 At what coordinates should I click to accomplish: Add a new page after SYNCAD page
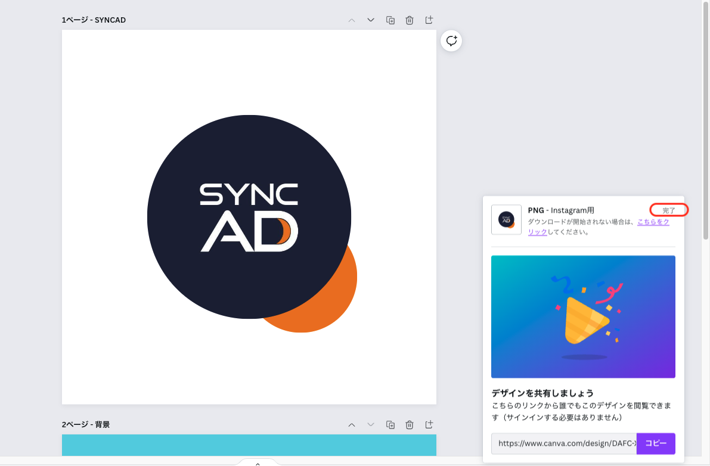(429, 20)
